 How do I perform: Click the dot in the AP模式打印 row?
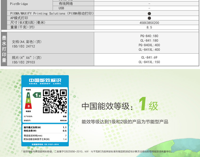click(x=149, y=18)
